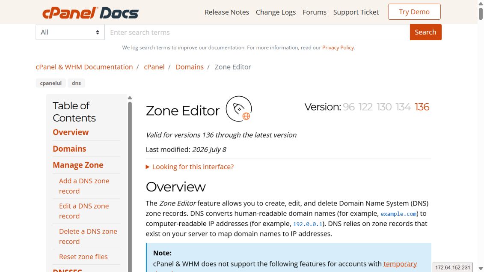The height and width of the screenshot is (272, 484).
Task: Click the page scrollbar down arrow
Action: point(481,269)
